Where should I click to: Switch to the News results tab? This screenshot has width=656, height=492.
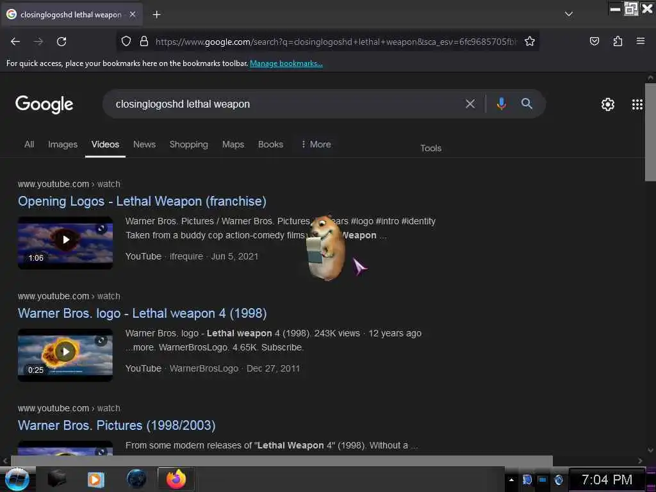pyautogui.click(x=144, y=144)
